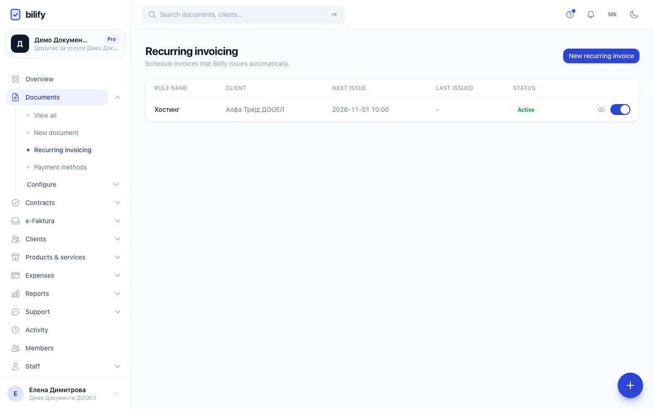Click the Overview grid icon
Screen dimensions: 654x409
tap(15, 79)
